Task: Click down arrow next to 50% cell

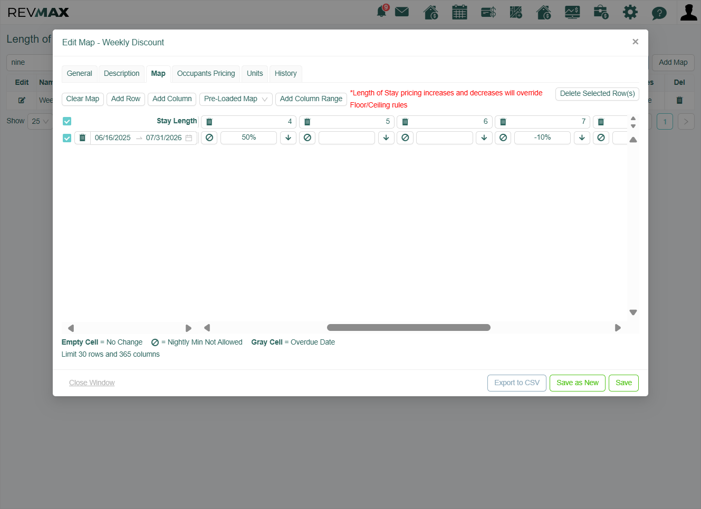Action: click(288, 138)
